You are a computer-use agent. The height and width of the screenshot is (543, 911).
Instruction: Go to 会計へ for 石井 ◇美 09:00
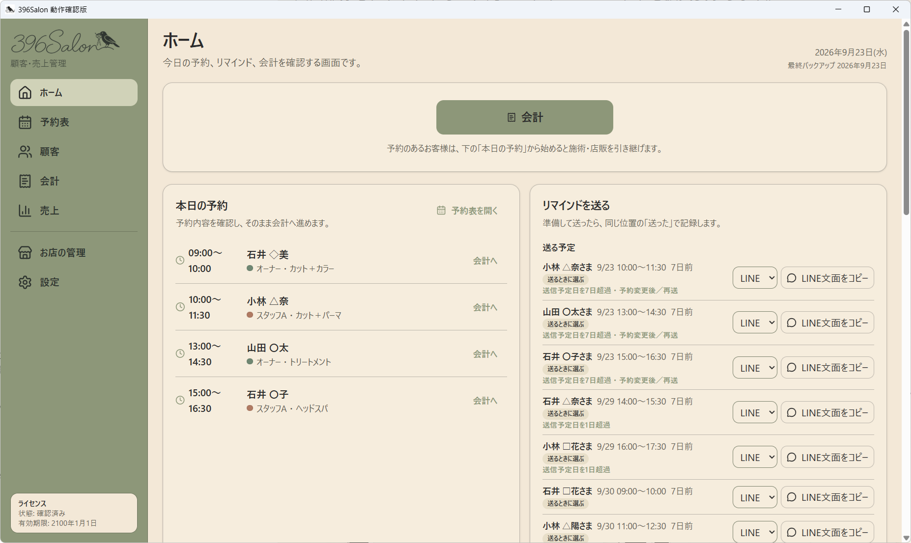(x=485, y=261)
